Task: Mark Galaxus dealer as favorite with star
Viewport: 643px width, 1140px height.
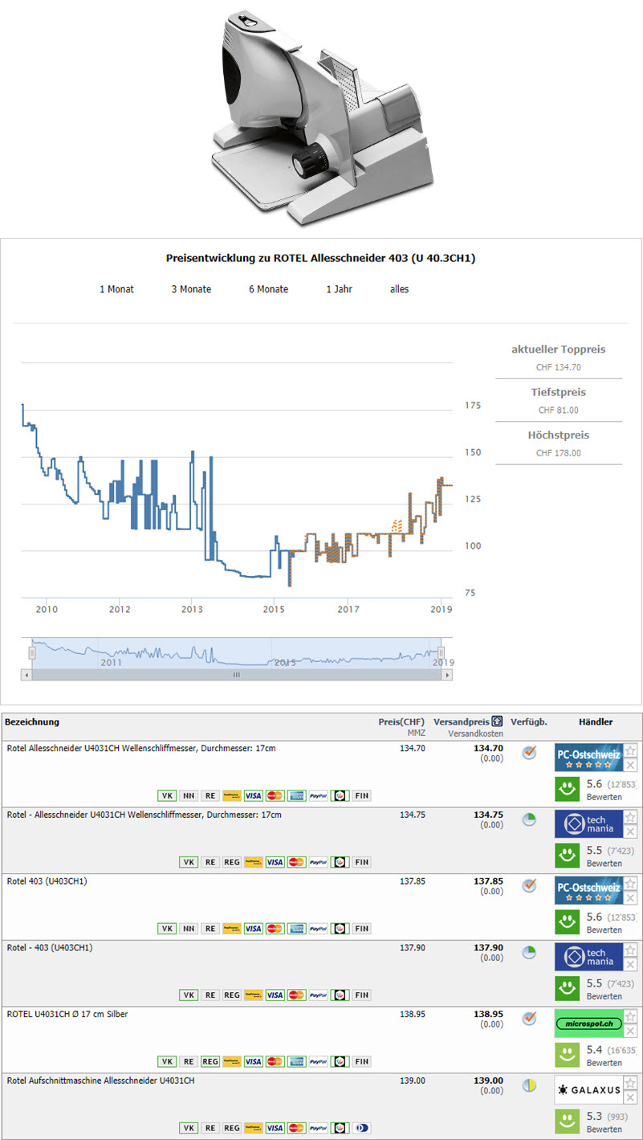Action: [631, 1083]
